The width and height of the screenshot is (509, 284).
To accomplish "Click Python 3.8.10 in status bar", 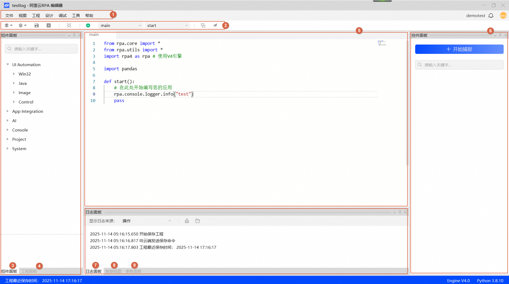I will tap(490, 281).
